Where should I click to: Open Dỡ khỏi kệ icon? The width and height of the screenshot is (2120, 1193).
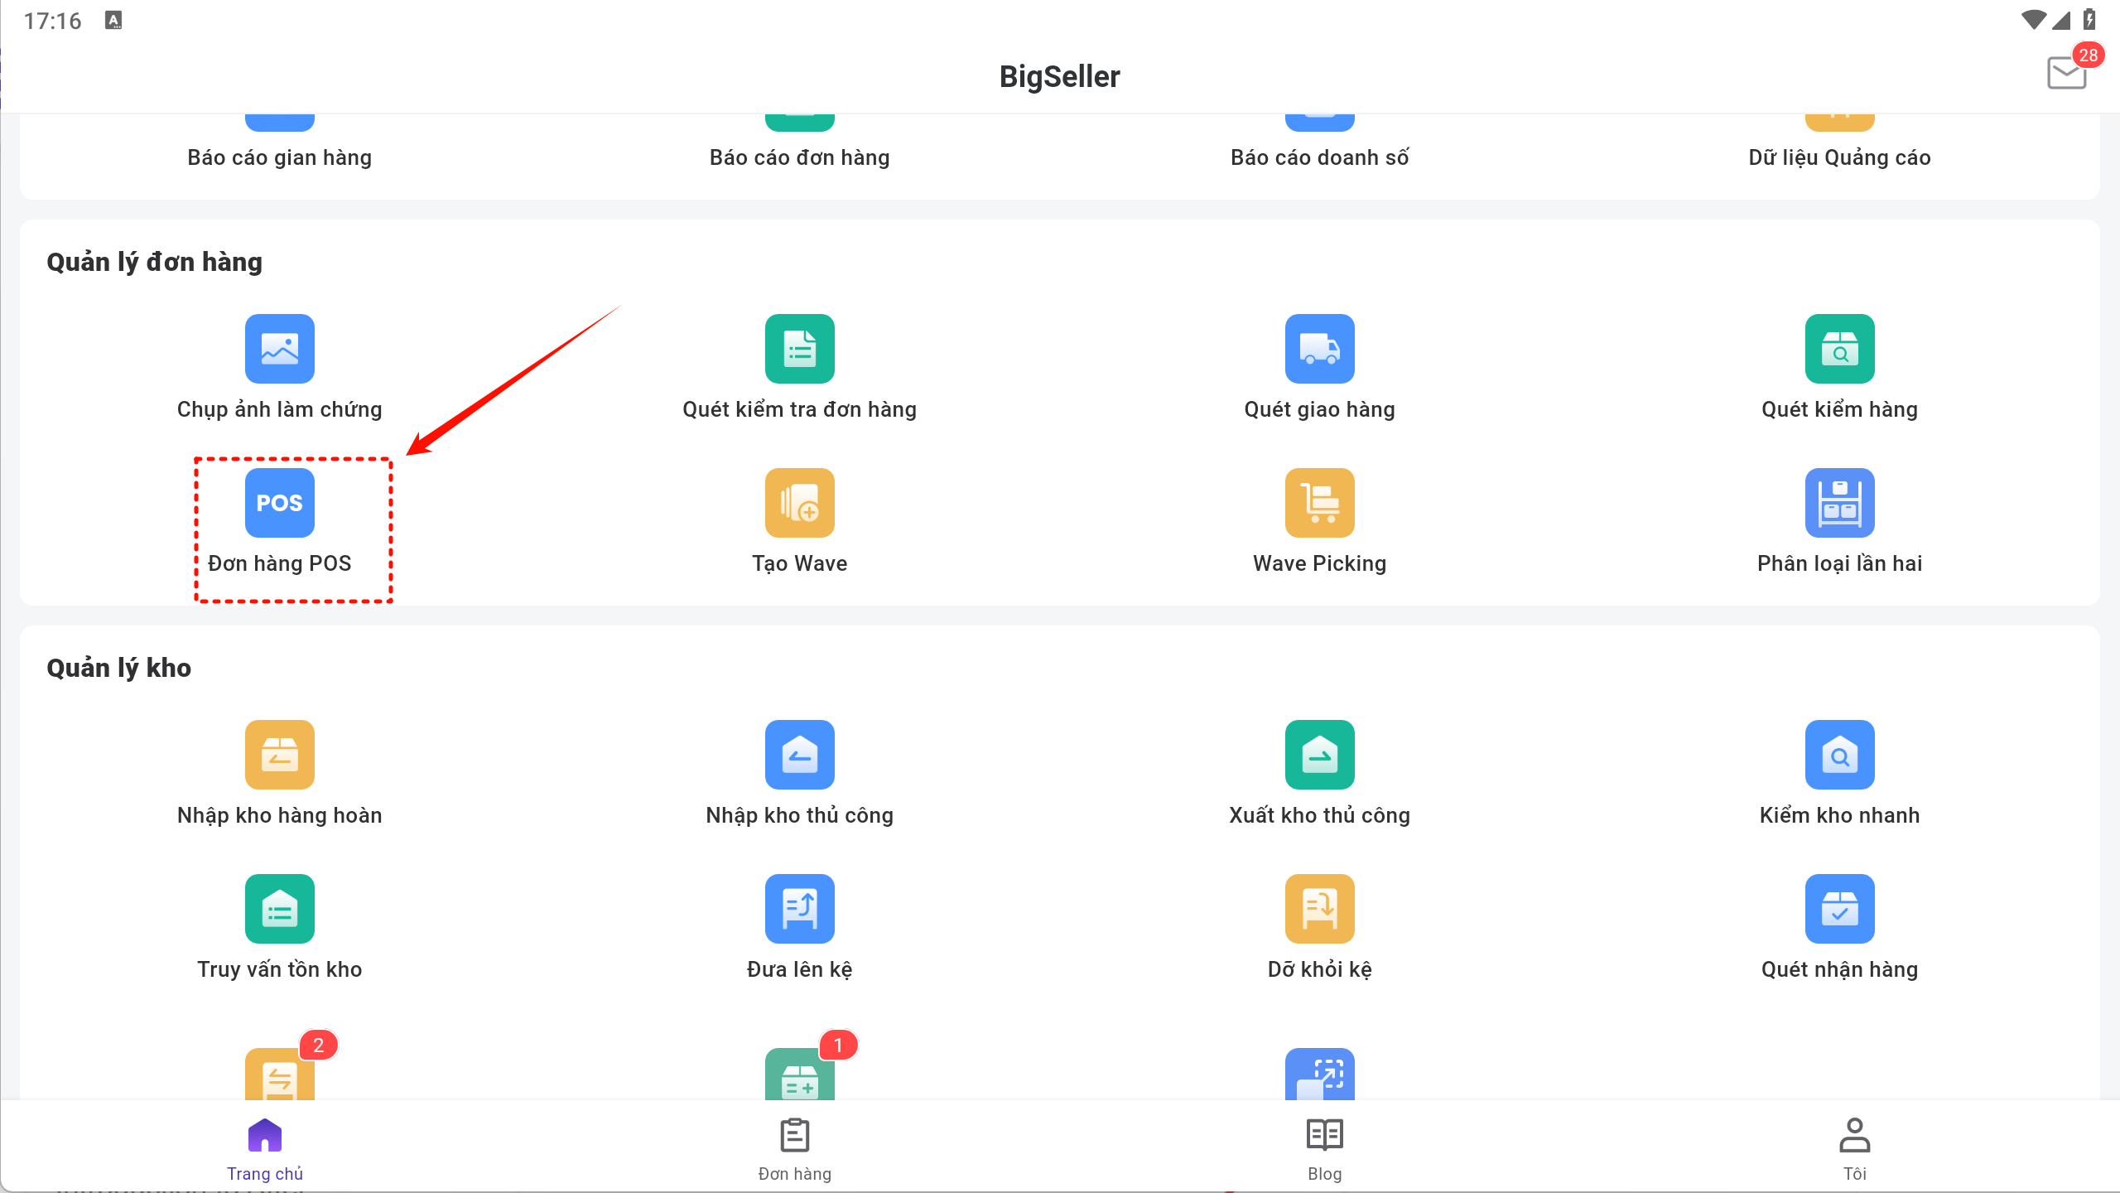pyautogui.click(x=1319, y=909)
